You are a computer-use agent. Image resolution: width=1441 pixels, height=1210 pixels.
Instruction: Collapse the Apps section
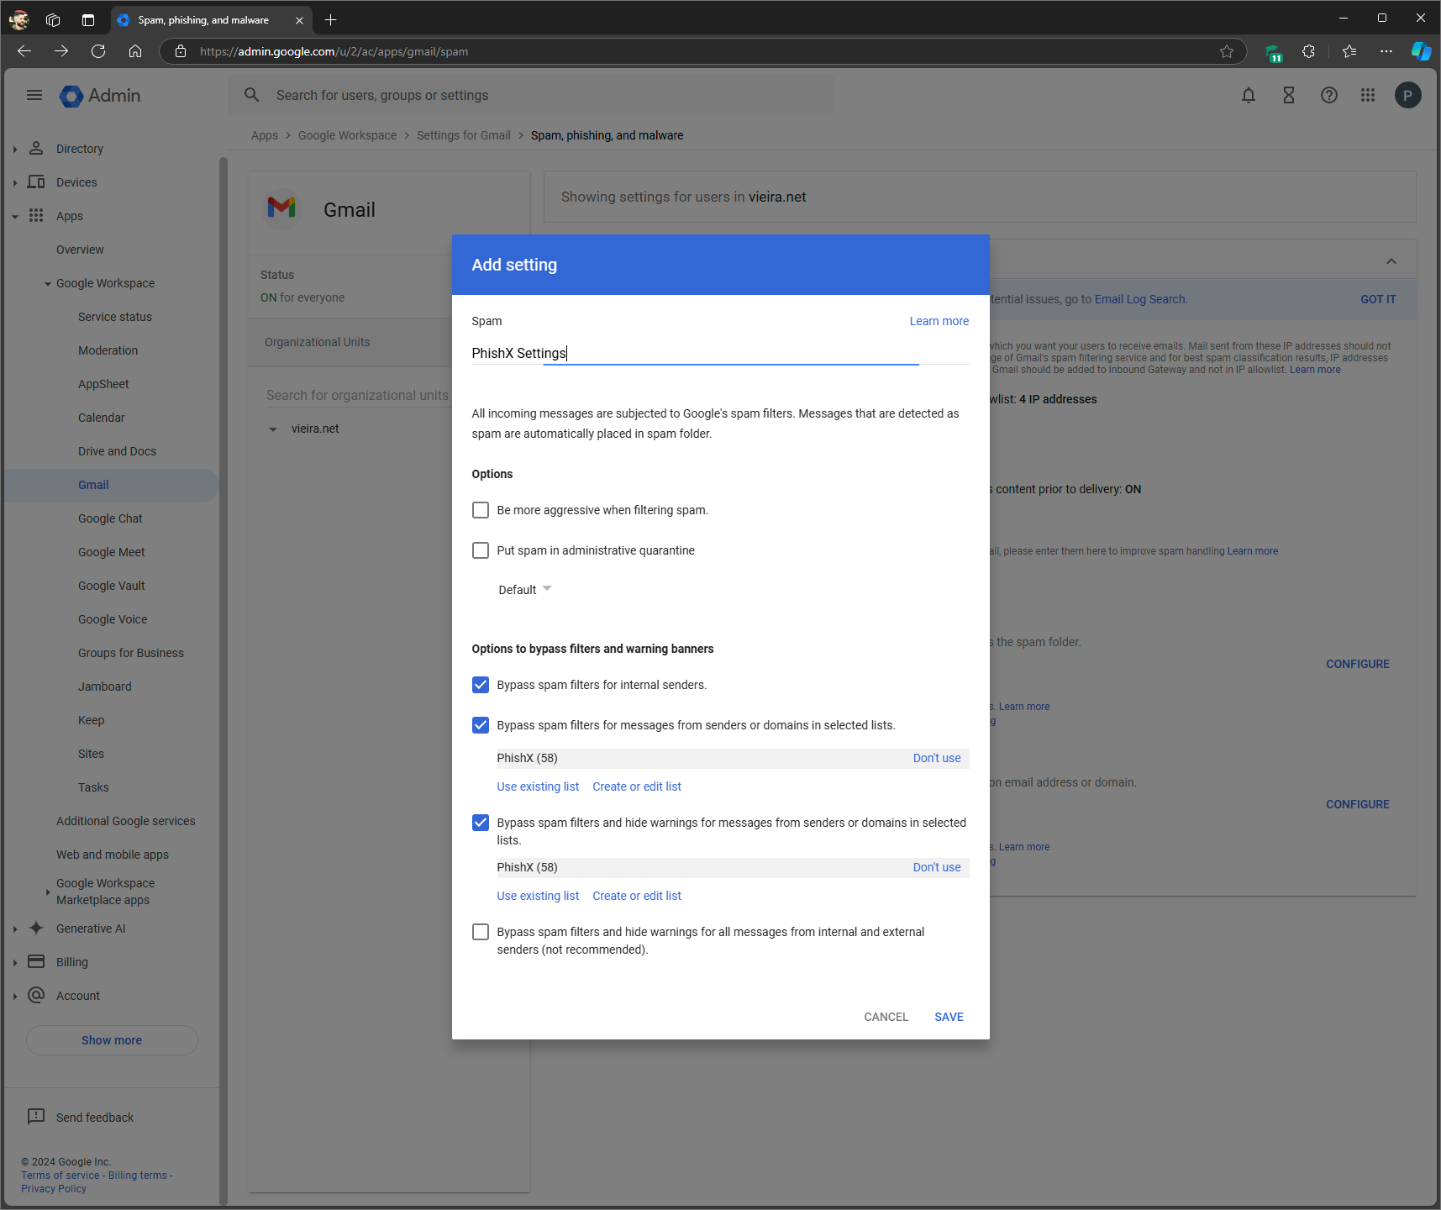(15, 217)
